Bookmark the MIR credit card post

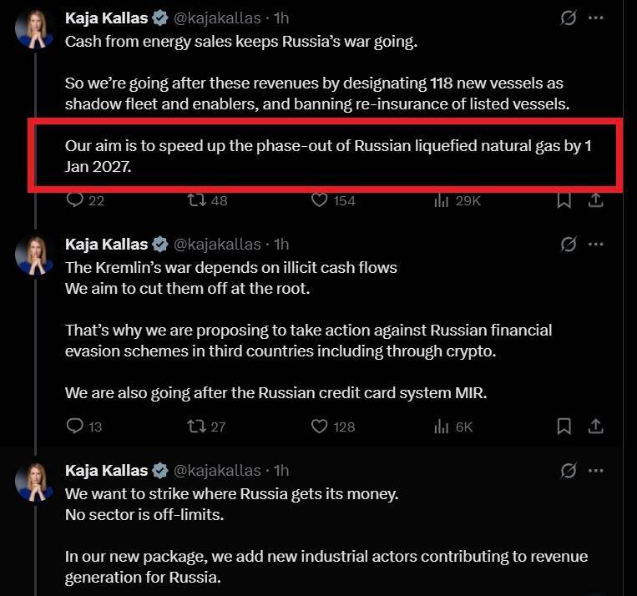(x=564, y=427)
